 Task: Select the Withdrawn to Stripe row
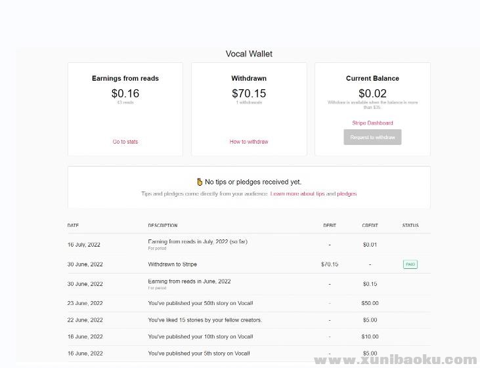(x=173, y=264)
